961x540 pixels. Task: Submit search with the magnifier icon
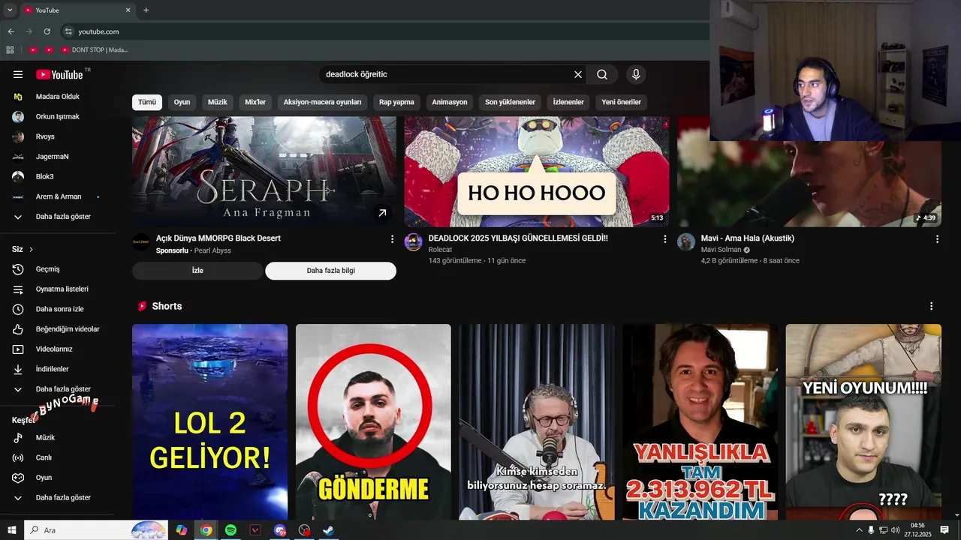[602, 74]
